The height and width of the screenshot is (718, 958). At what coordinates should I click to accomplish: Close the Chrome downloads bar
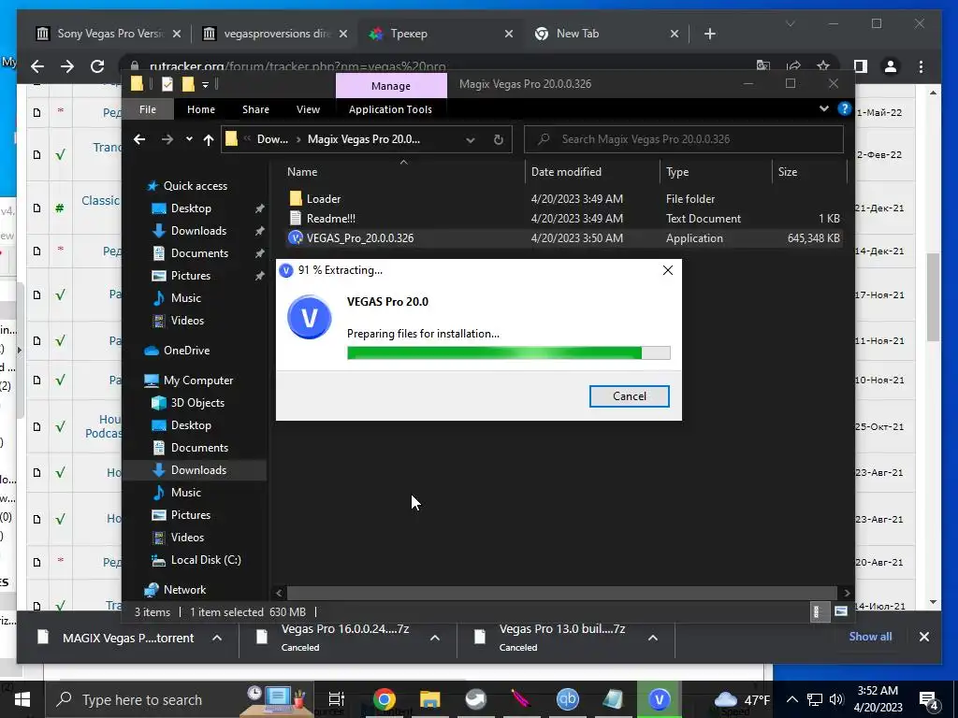pyautogui.click(x=924, y=637)
